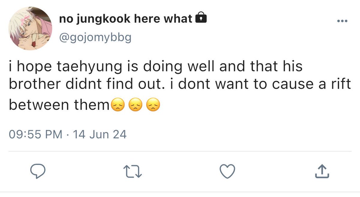Open profile via "no jungkook here what" name
Viewport: 360px width, 197px height.
[125, 19]
